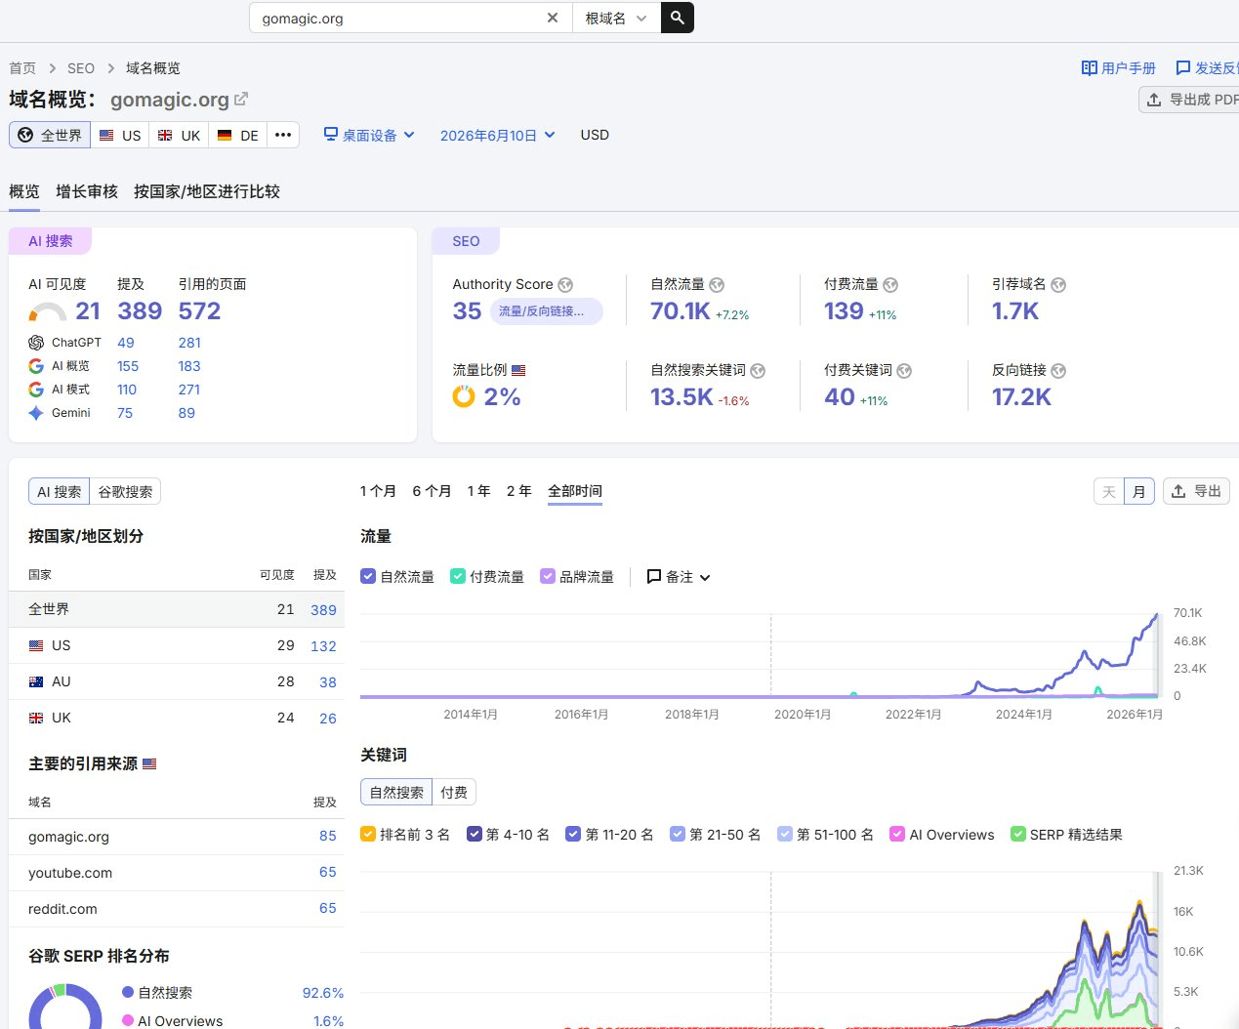Viewport: 1239px width, 1029px height.
Task: Toggle 第 21-50 名 checkbox
Action: coord(678,834)
